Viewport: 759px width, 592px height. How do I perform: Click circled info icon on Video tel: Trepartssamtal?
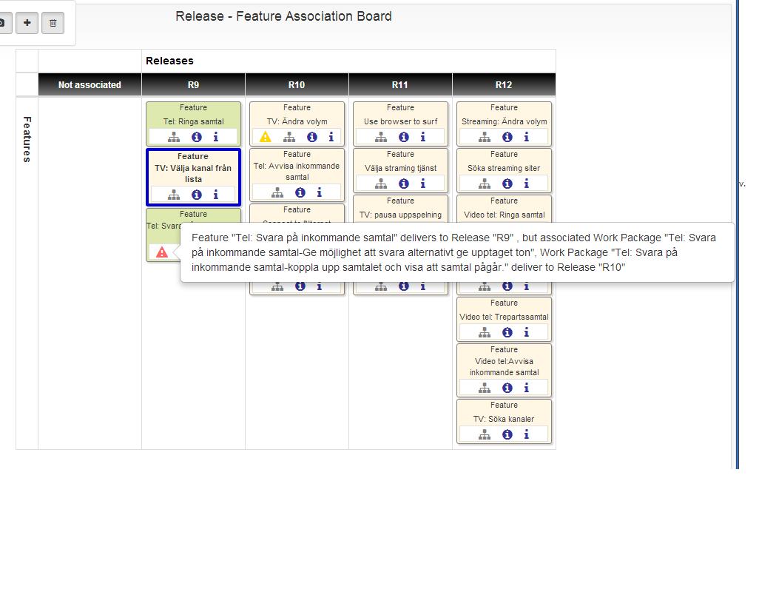(507, 332)
